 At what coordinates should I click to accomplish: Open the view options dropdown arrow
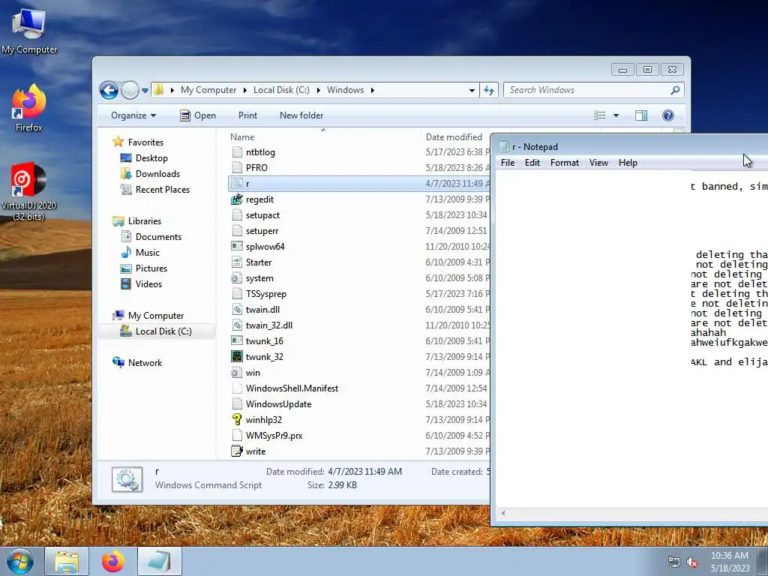(x=616, y=115)
